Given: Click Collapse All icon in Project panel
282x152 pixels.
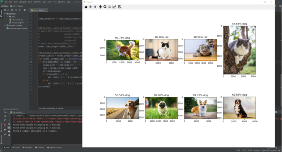Looking at the screenshot, I should [x=20, y=10].
